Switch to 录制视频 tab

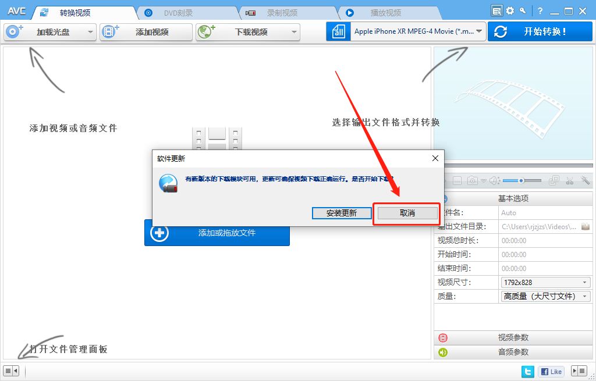(282, 13)
